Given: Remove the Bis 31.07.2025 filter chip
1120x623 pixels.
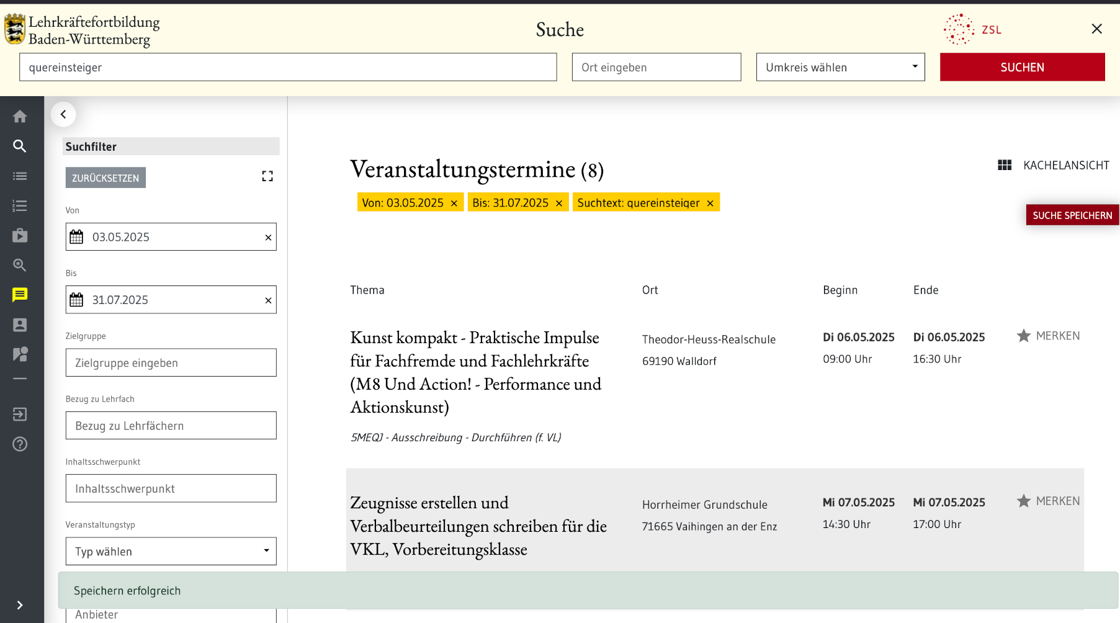Looking at the screenshot, I should click(559, 204).
